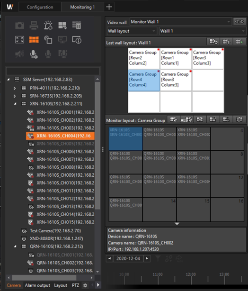This screenshot has height=291, width=248.
Task: Click gear icon beside PTZ tab
Action: tap(85, 285)
